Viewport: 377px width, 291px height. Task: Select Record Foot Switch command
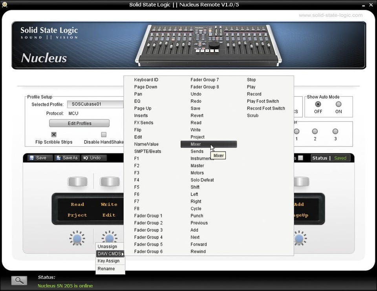[x=266, y=108]
